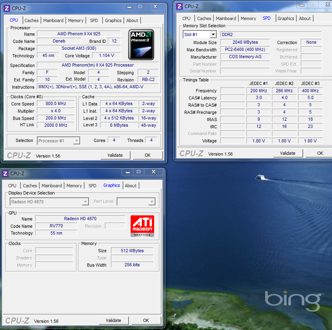Click the GPU memory Size value 512 MBytes
Screen dimensions: 332x330
[132, 251]
